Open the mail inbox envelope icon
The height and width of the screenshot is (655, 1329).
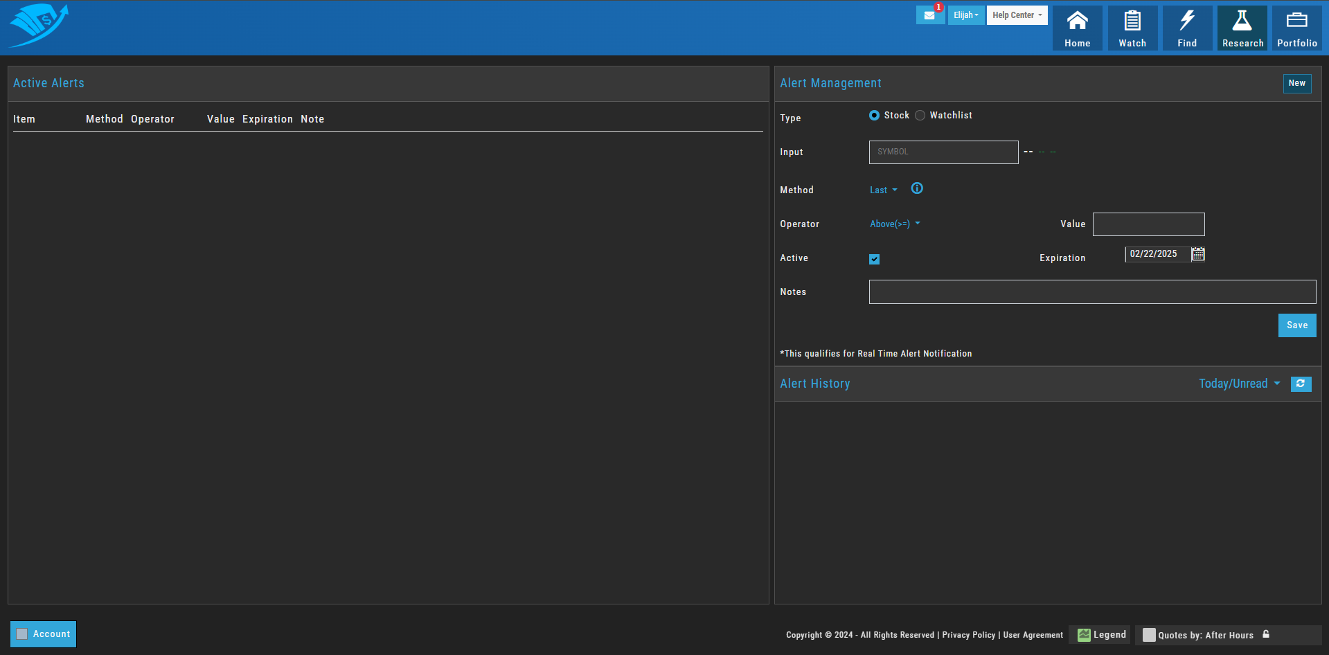929,15
